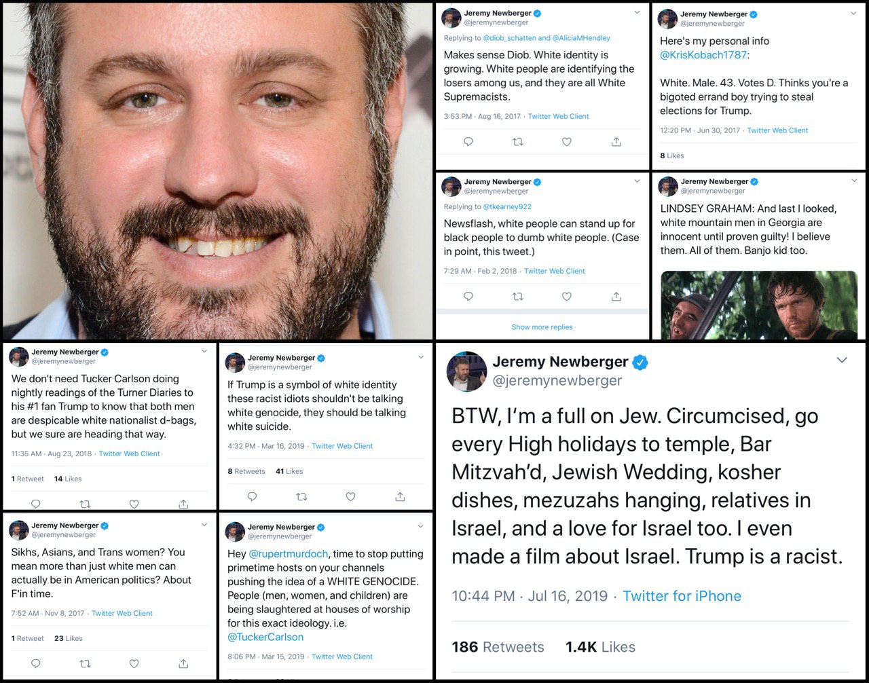Open Deliverance movie image in Lindsey Graham tweet
The width and height of the screenshot is (869, 683).
[758, 305]
